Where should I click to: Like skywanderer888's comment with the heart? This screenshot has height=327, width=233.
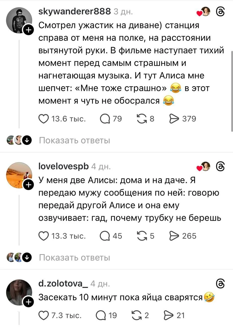(44, 119)
